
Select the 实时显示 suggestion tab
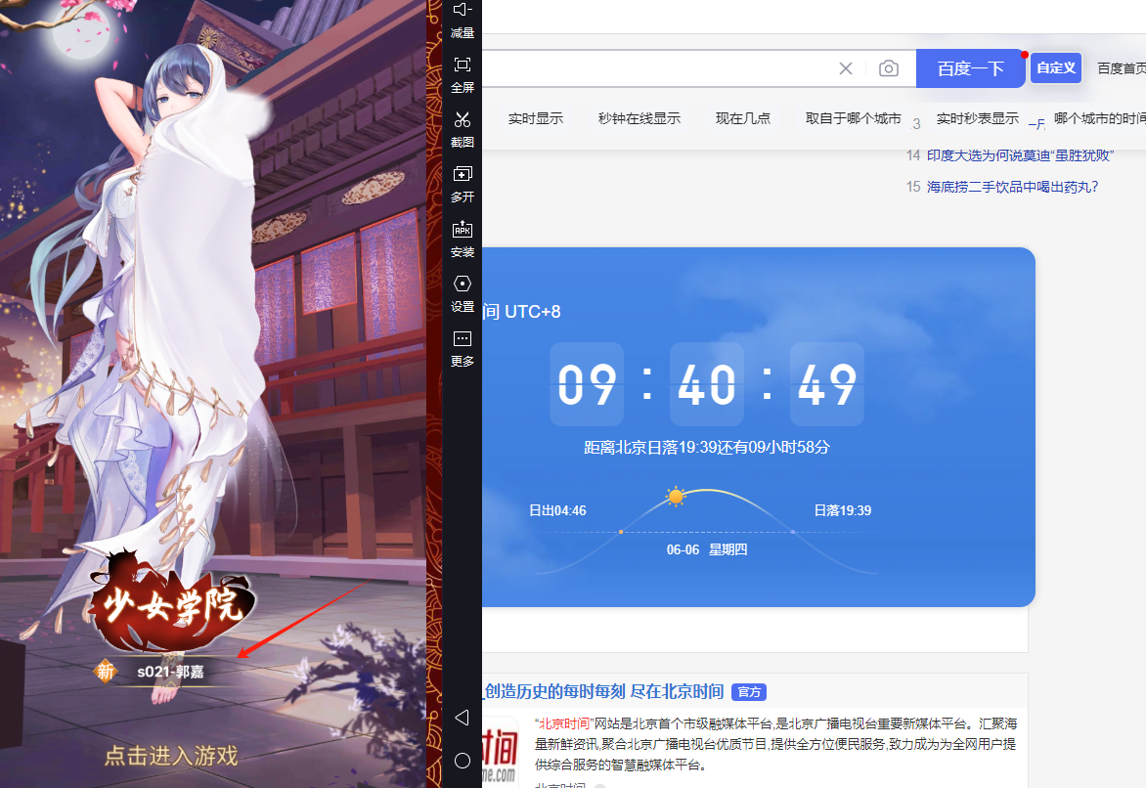pyautogui.click(x=536, y=118)
